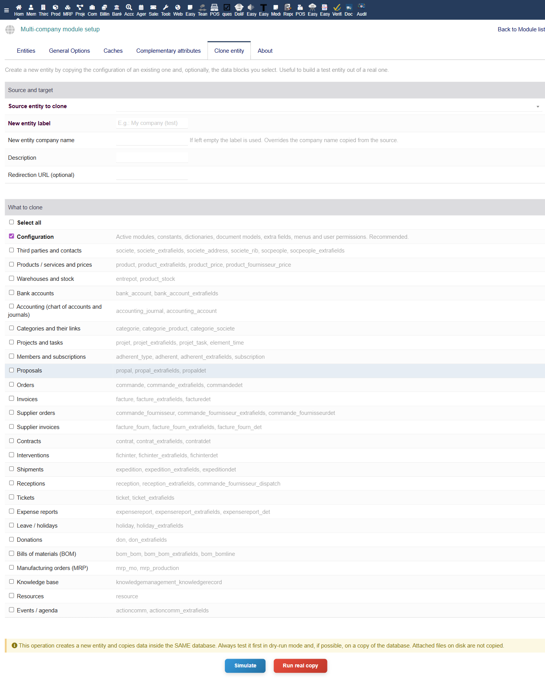Expand the Source entity to clone dropdown
Screen dimensions: 545x693
click(329, 106)
